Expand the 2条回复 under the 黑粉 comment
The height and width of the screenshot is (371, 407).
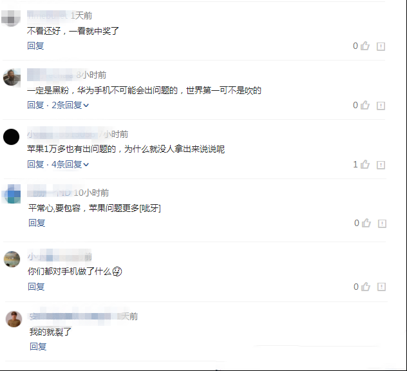coord(70,105)
